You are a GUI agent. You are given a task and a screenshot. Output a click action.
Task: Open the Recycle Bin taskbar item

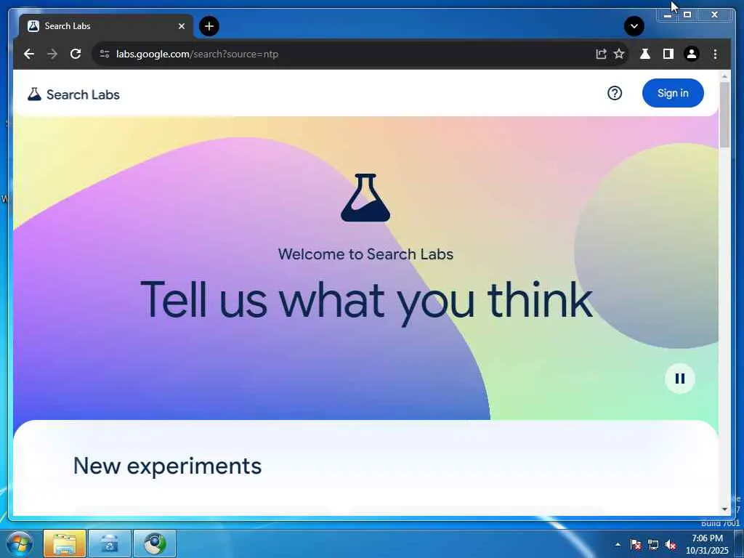(110, 543)
